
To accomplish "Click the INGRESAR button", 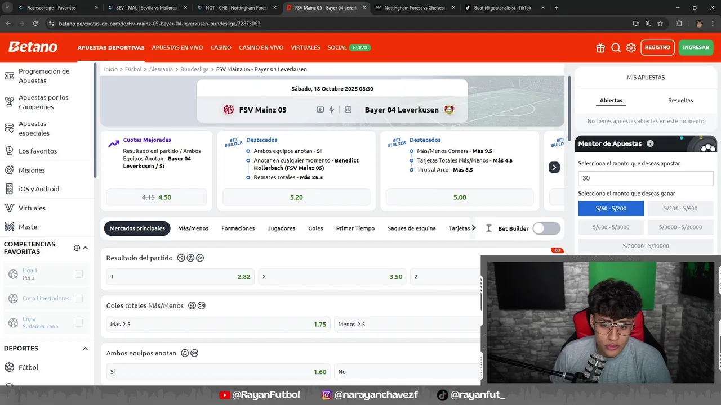I will [696, 47].
